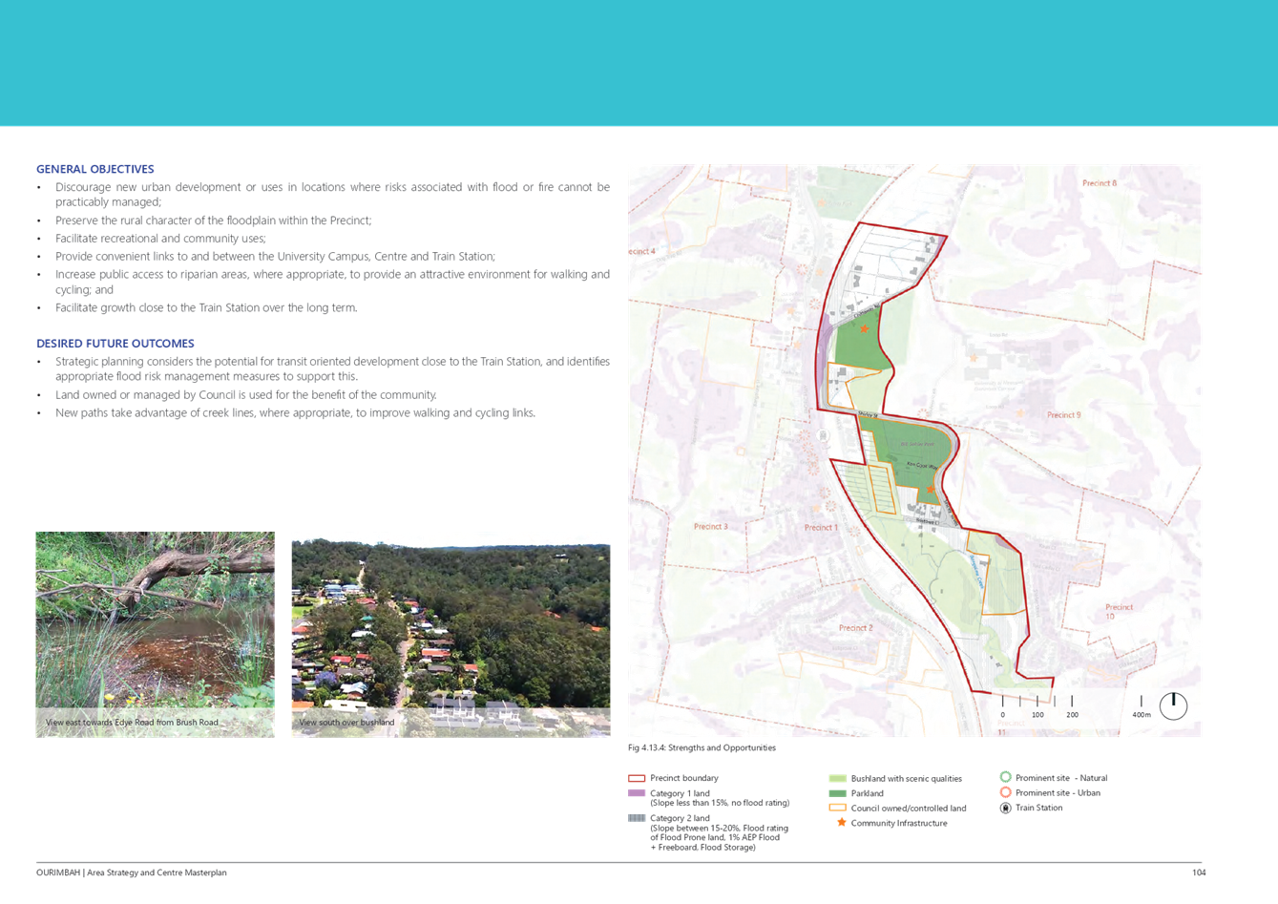Click the green circular legend icon
This screenshot has width=1278, height=904.
(x=1005, y=778)
